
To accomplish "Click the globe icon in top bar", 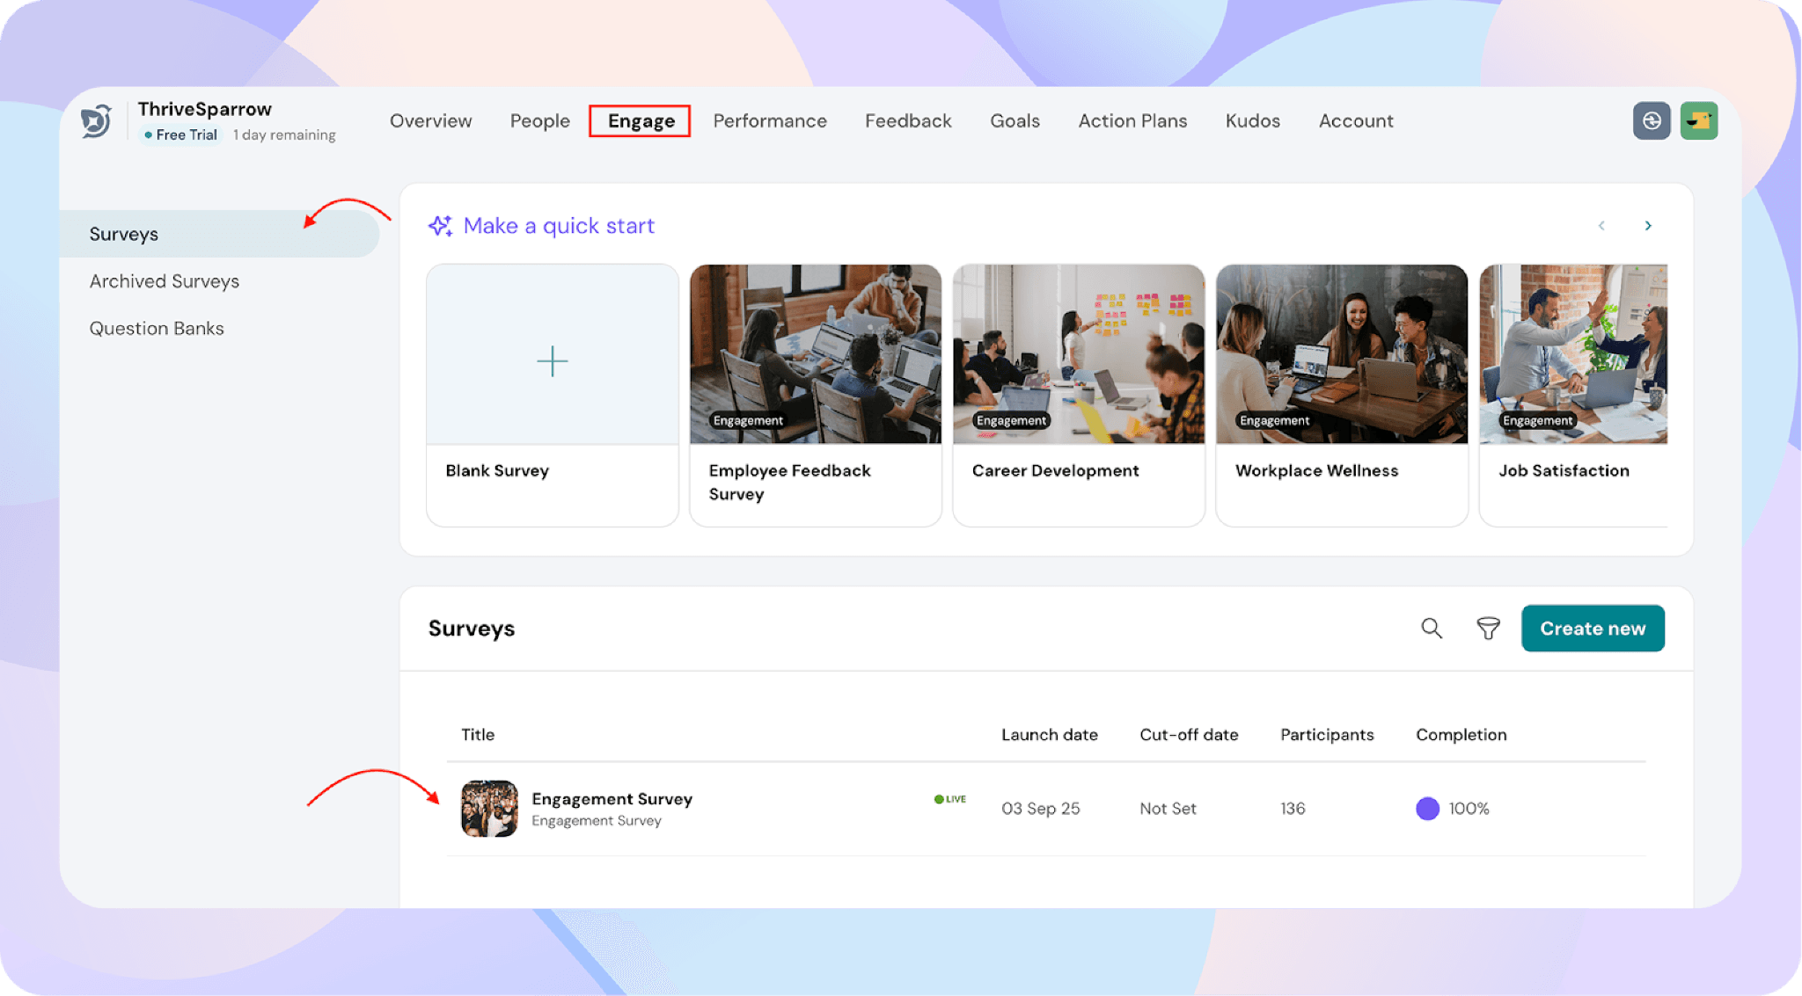I will pyautogui.click(x=1652, y=120).
